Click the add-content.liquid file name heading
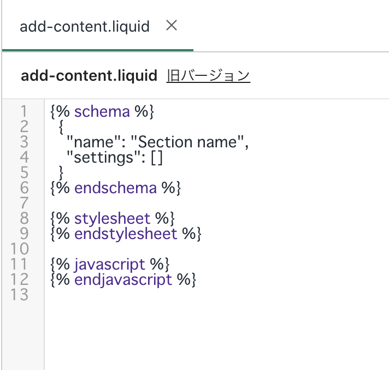The height and width of the screenshot is (370, 389). click(89, 76)
